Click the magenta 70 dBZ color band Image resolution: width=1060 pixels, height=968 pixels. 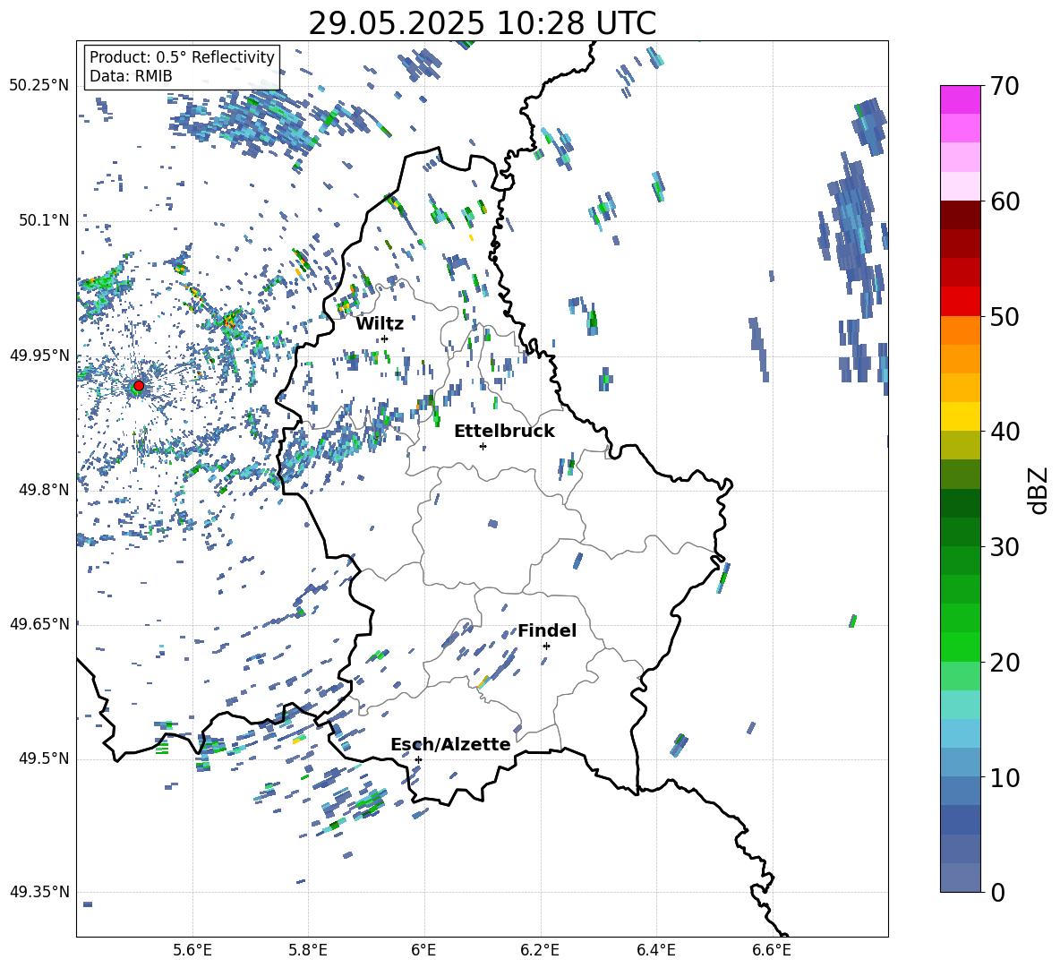pos(960,99)
